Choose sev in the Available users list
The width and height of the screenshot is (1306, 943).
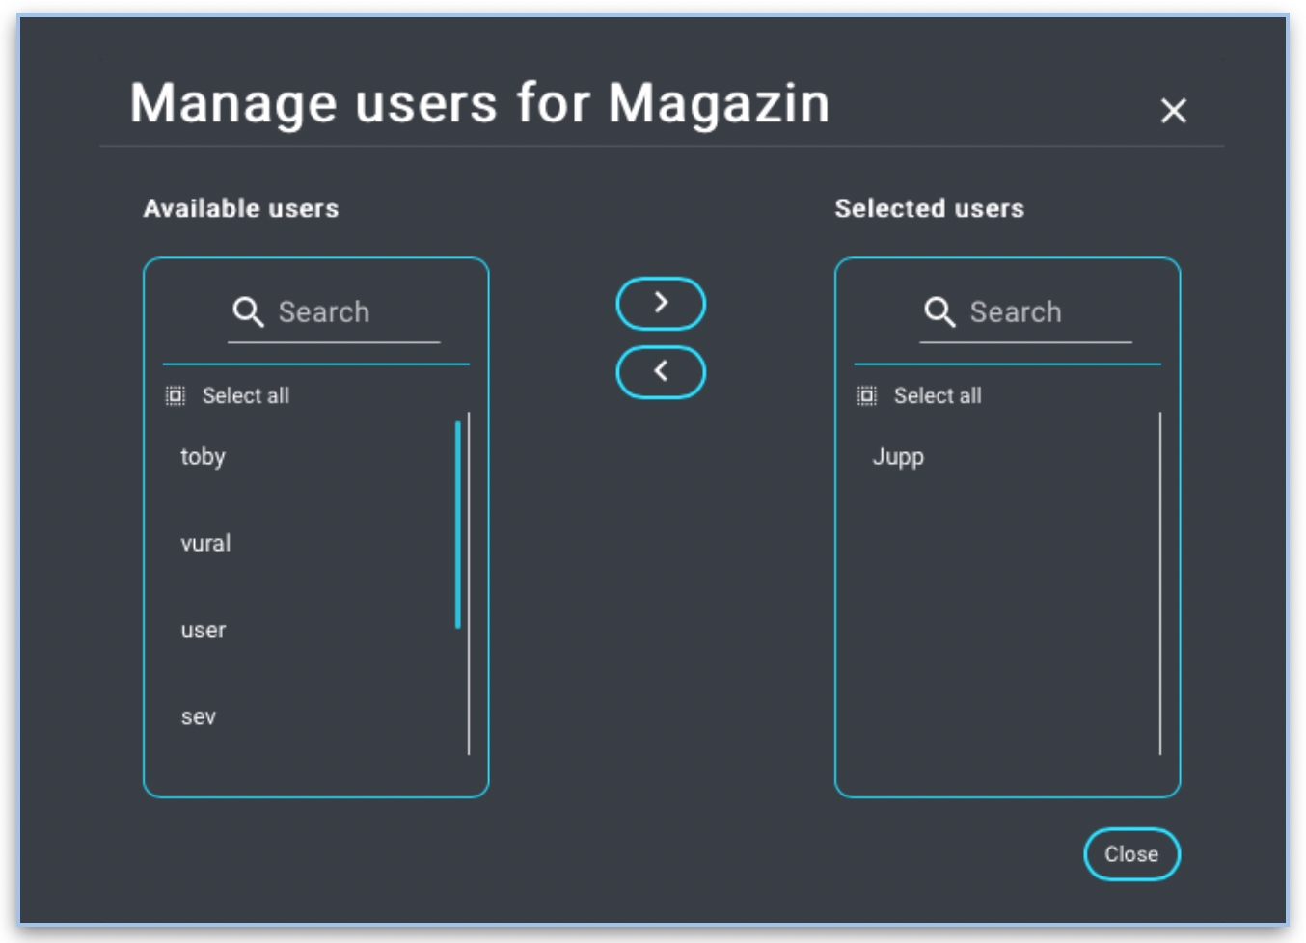199,717
